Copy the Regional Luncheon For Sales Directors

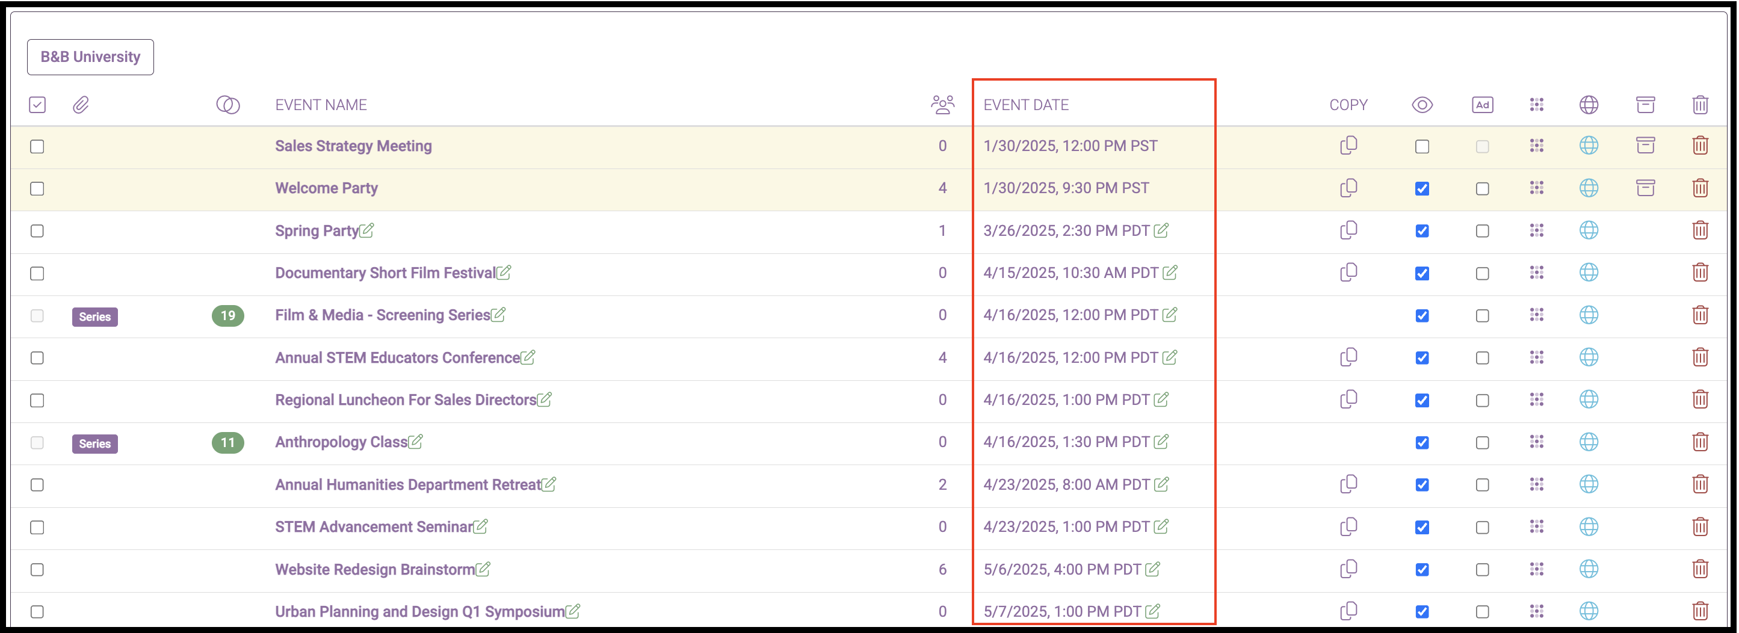1349,400
